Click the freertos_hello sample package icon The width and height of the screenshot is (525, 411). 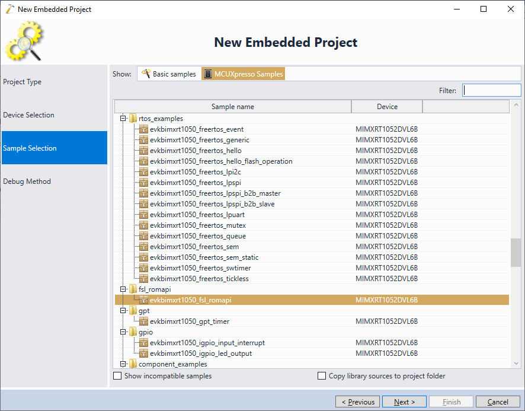[x=143, y=151]
